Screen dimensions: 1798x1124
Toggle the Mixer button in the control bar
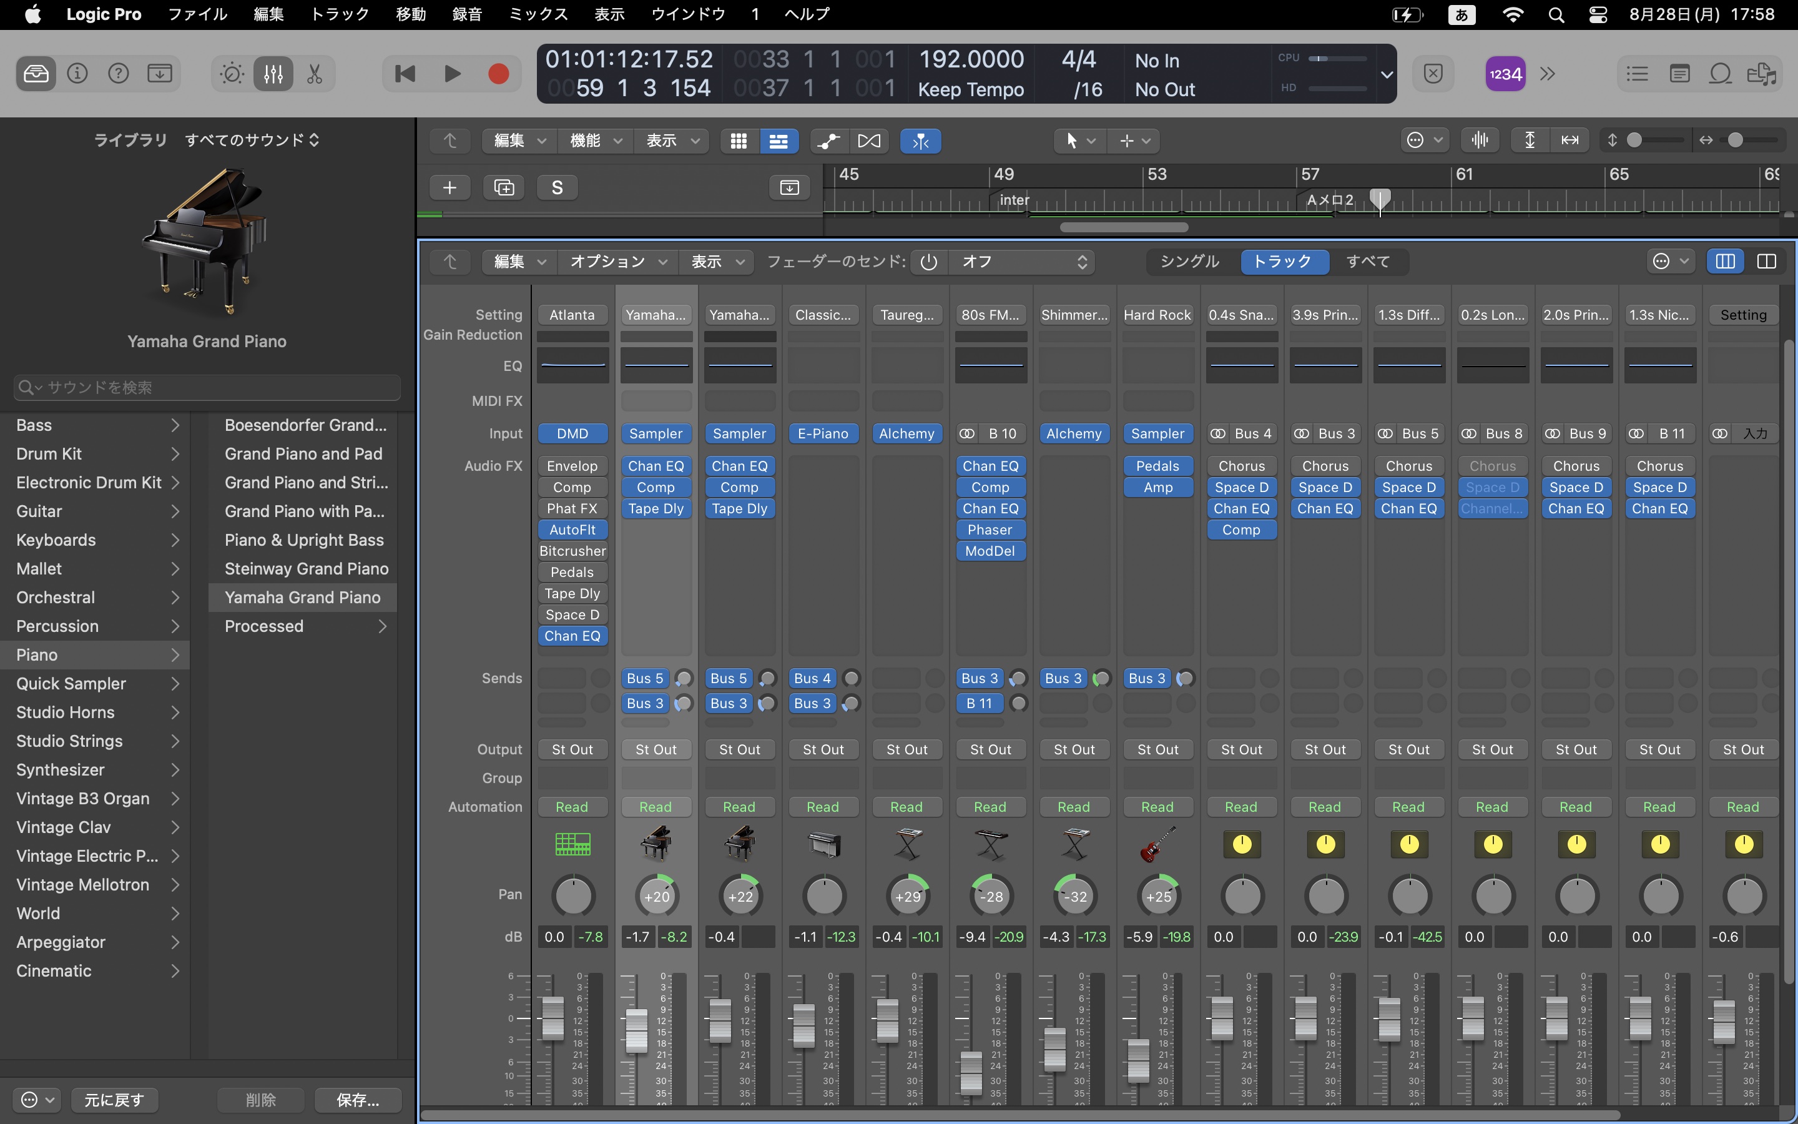point(273,74)
